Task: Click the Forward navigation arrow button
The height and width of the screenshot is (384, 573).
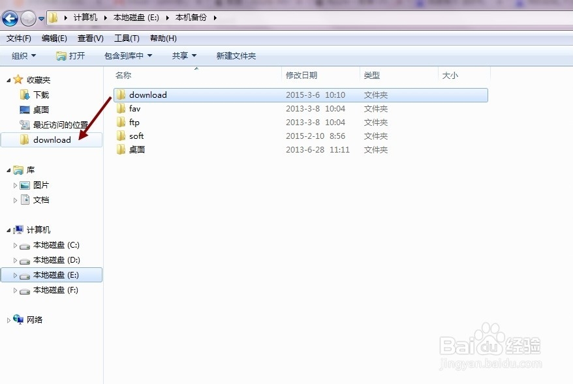Action: [28, 18]
